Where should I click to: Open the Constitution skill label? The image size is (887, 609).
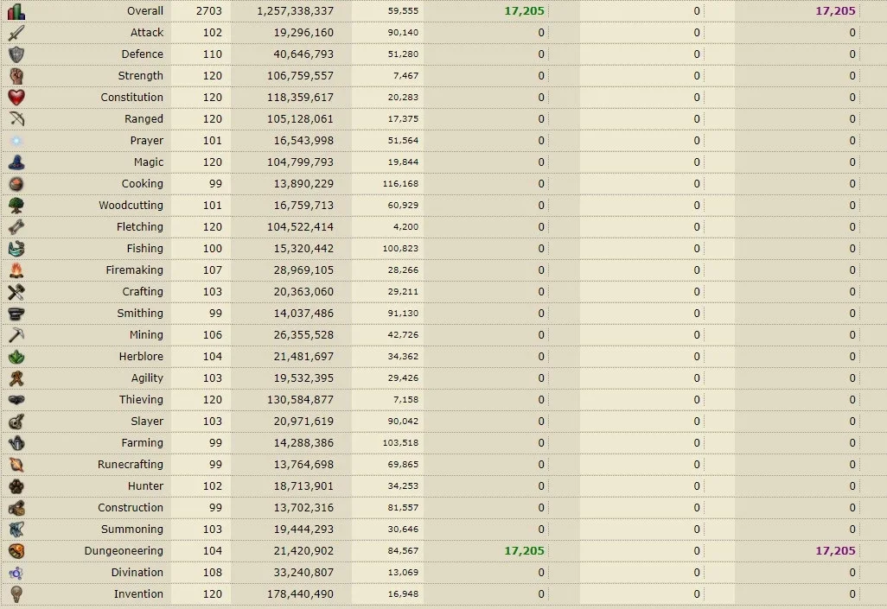131,98
